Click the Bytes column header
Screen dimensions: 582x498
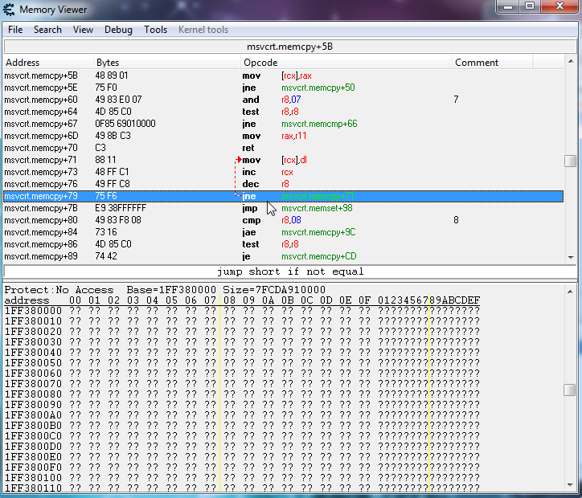[167, 63]
